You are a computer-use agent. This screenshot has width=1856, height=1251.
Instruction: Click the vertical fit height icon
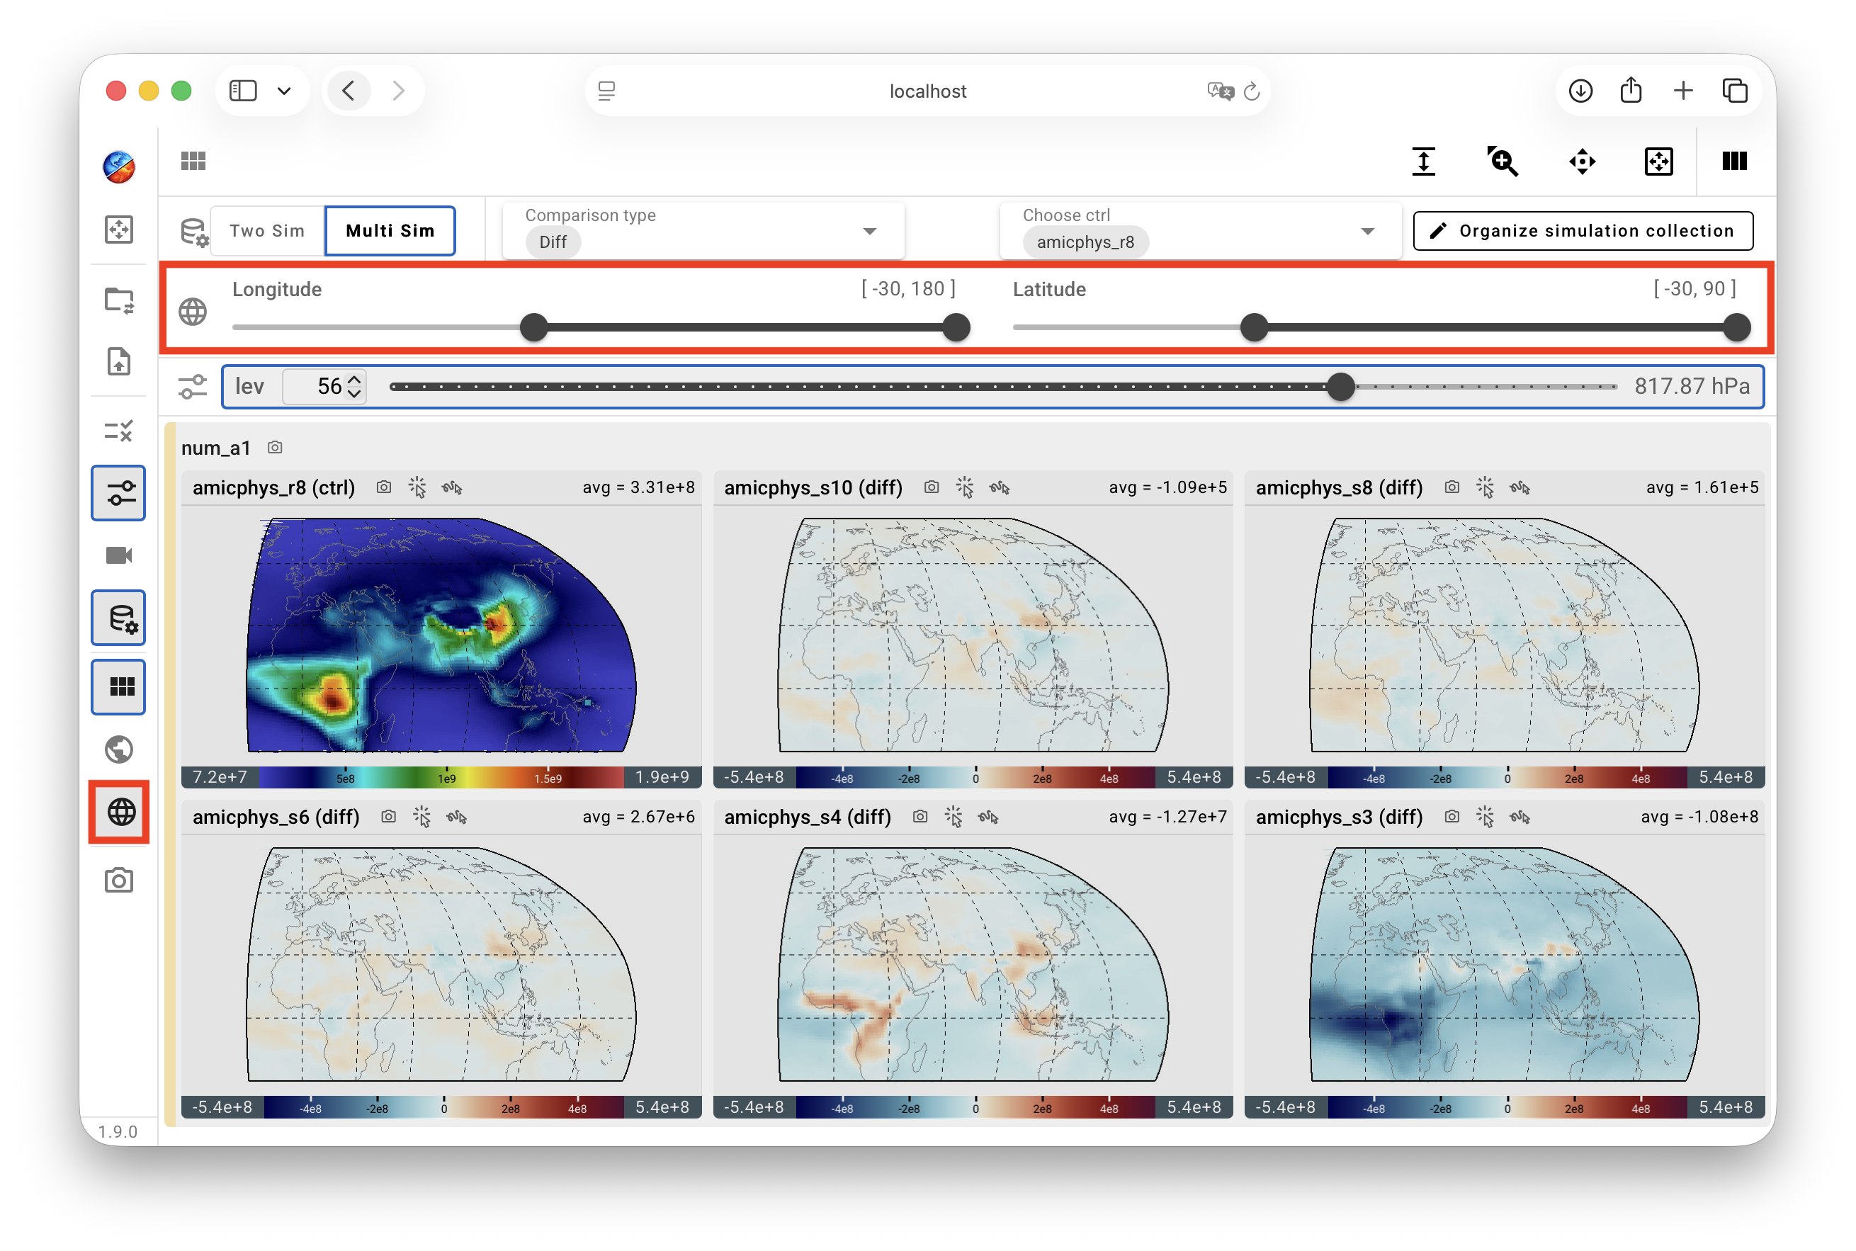point(1423,162)
